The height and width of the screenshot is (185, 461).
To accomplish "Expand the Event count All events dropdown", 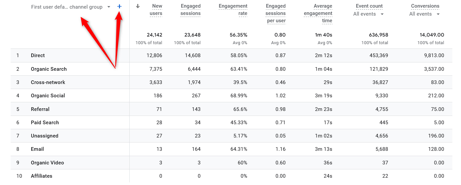I will tap(382, 14).
